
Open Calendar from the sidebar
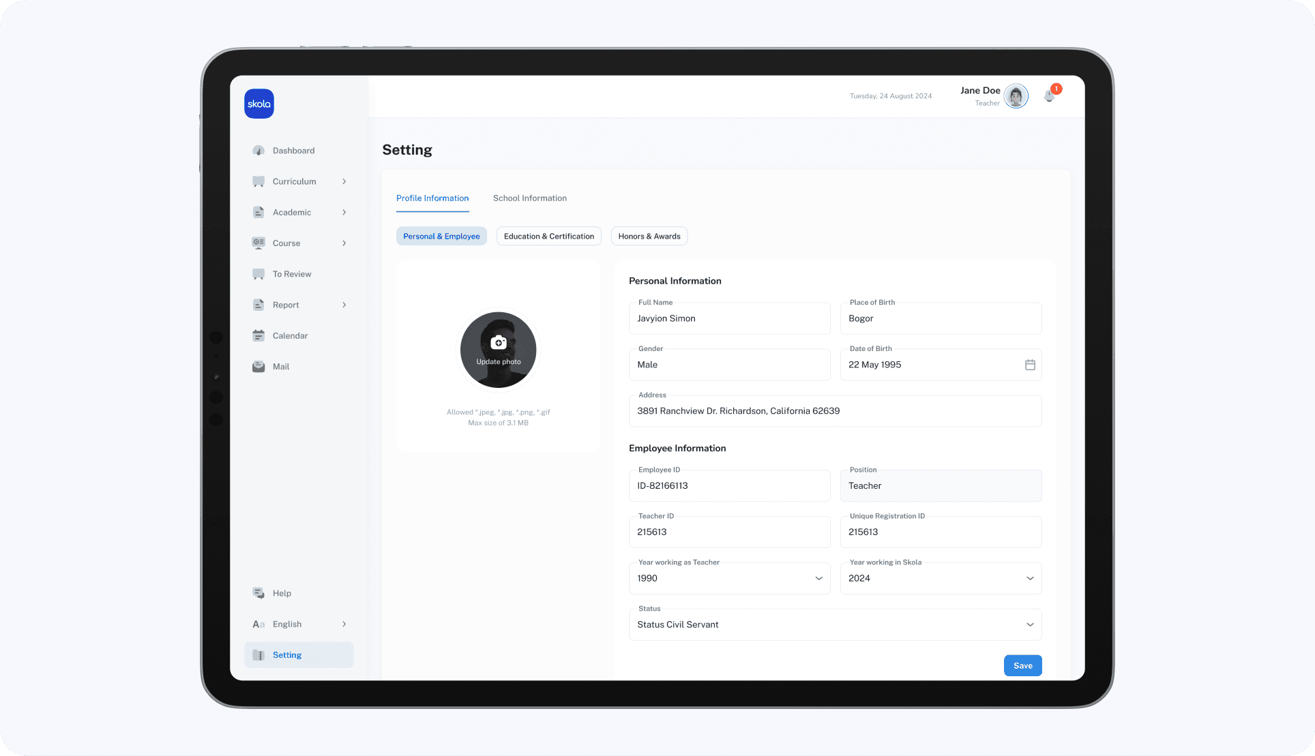point(290,335)
